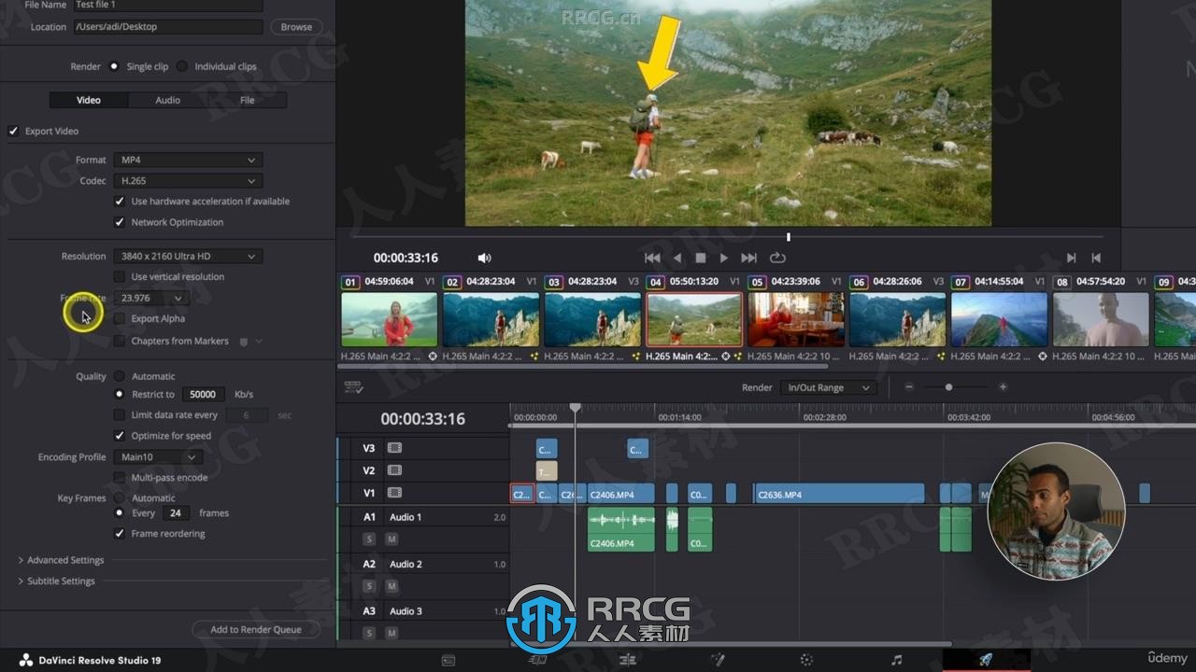Toggle Frame reordering checkbox

119,534
